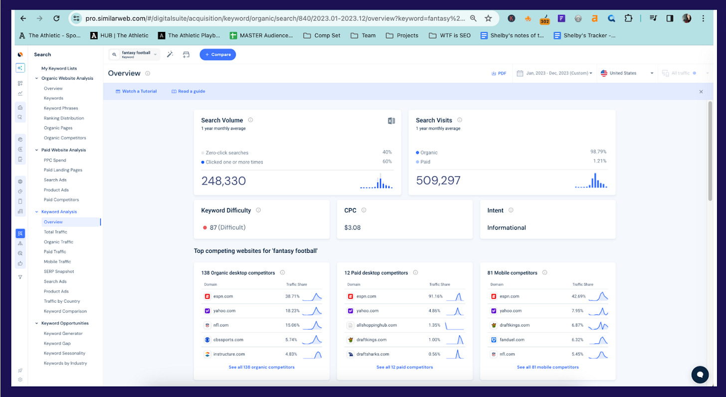
Task: Collapse Keyword Opportunities section
Action: (x=36, y=323)
